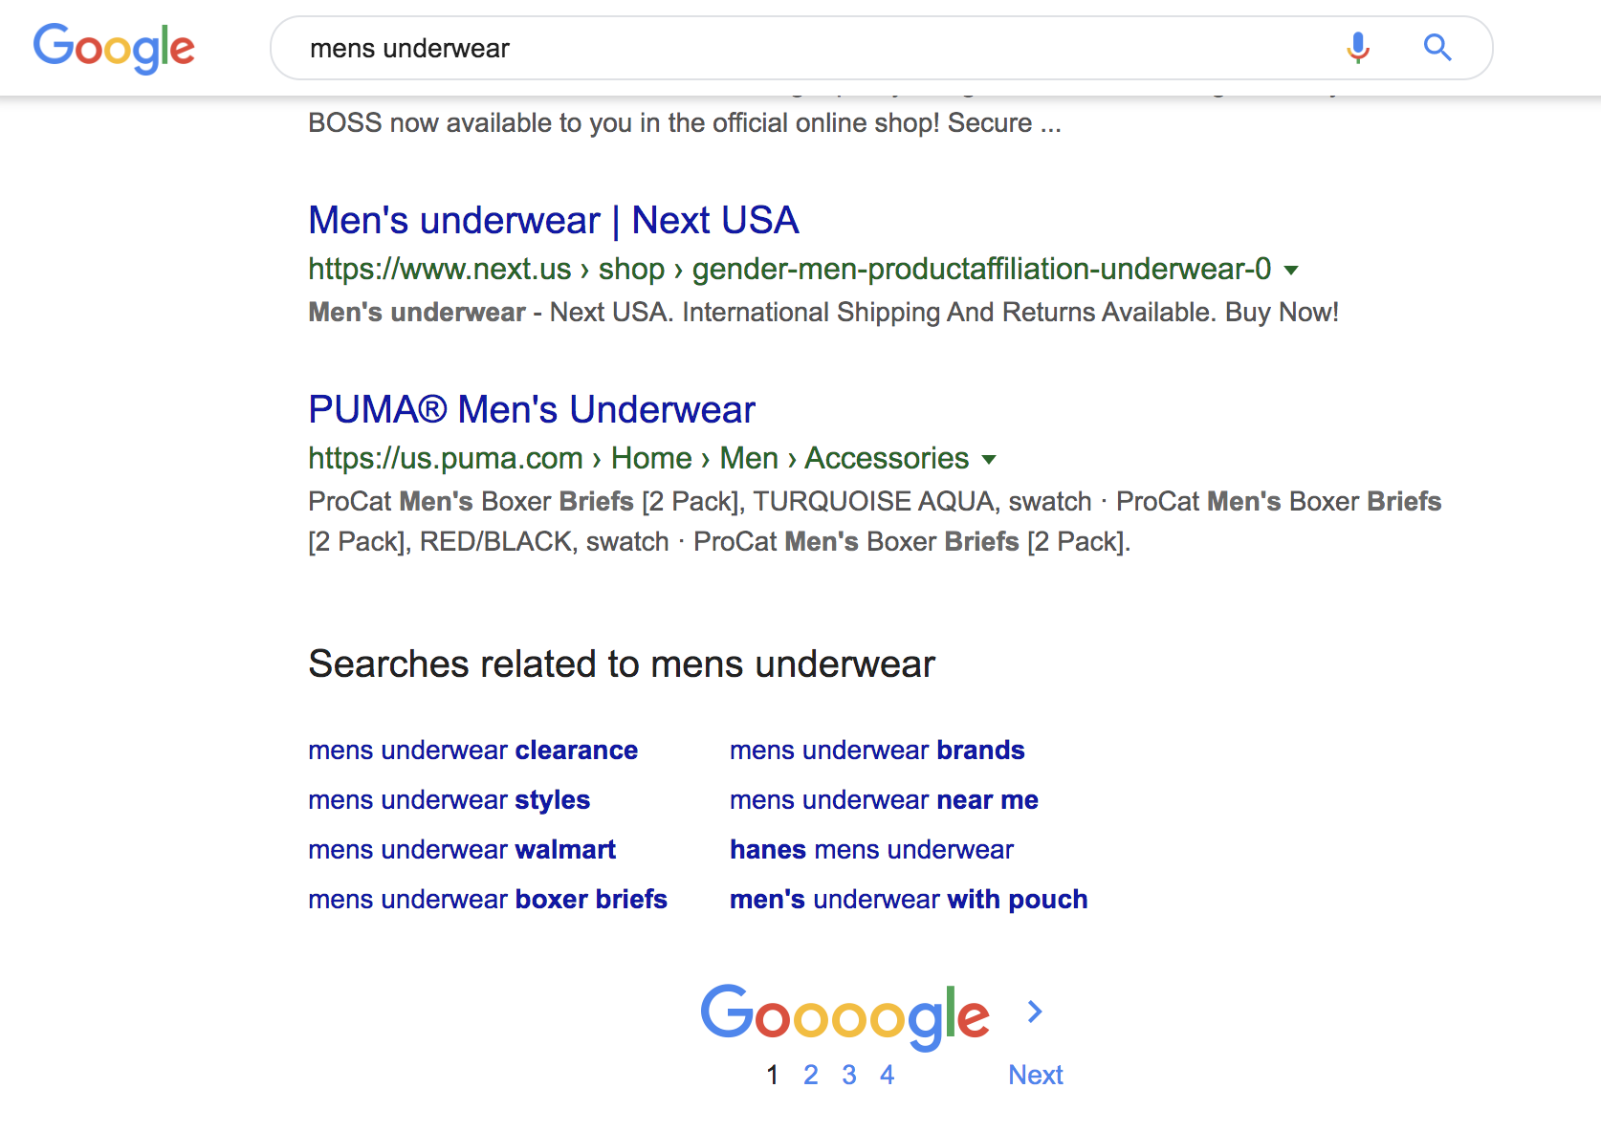
Task: Expand the PUMA result dropdown arrow
Action: pyautogui.click(x=989, y=460)
